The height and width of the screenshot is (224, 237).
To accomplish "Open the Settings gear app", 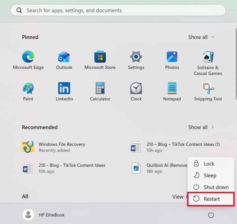I will click(x=136, y=60).
